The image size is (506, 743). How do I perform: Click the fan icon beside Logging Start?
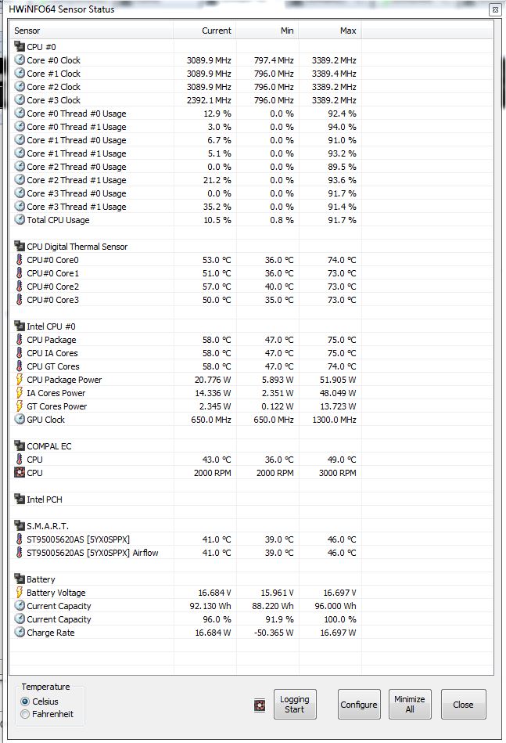[260, 705]
